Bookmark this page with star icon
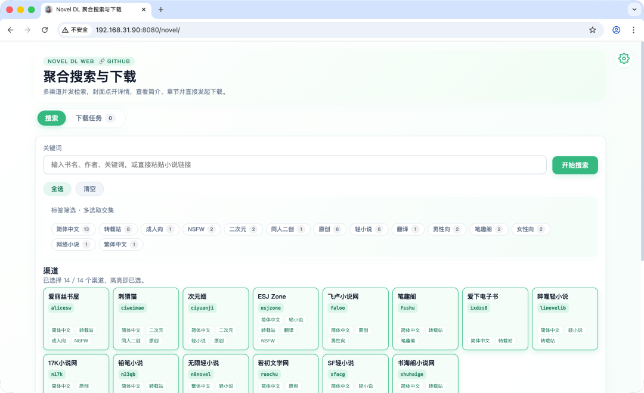The height and width of the screenshot is (393, 644). pyautogui.click(x=592, y=30)
